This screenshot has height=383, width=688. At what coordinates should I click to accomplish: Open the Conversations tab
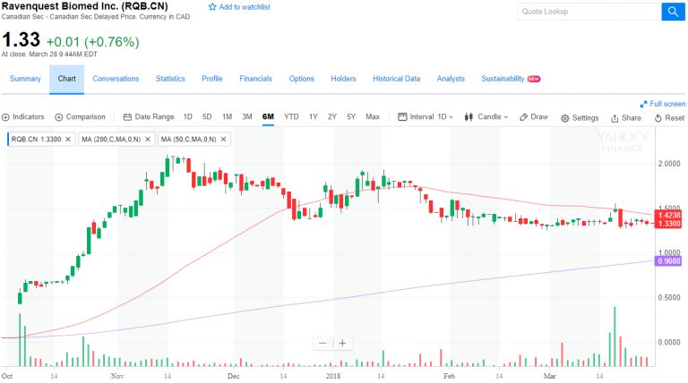click(x=116, y=79)
